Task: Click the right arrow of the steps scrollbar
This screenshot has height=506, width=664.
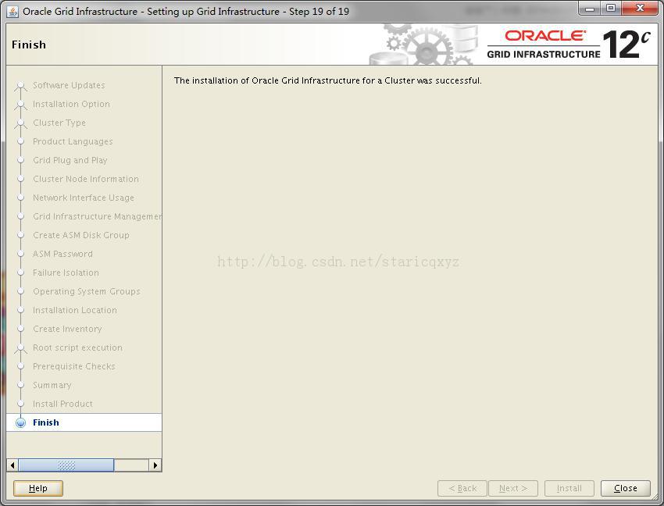Action: click(x=155, y=465)
